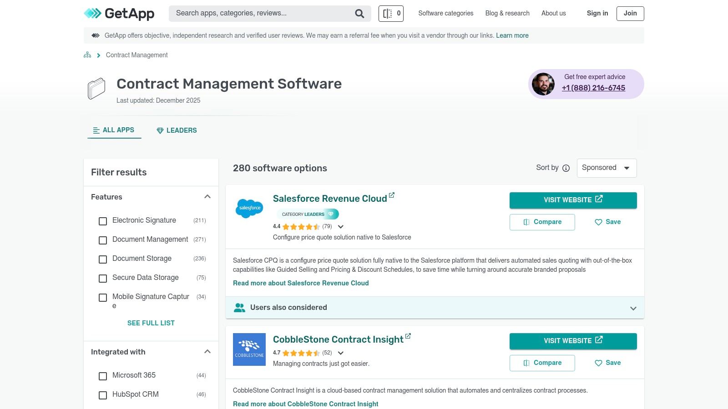Collapse the Features filter section
The image size is (728, 409).
pyautogui.click(x=207, y=197)
